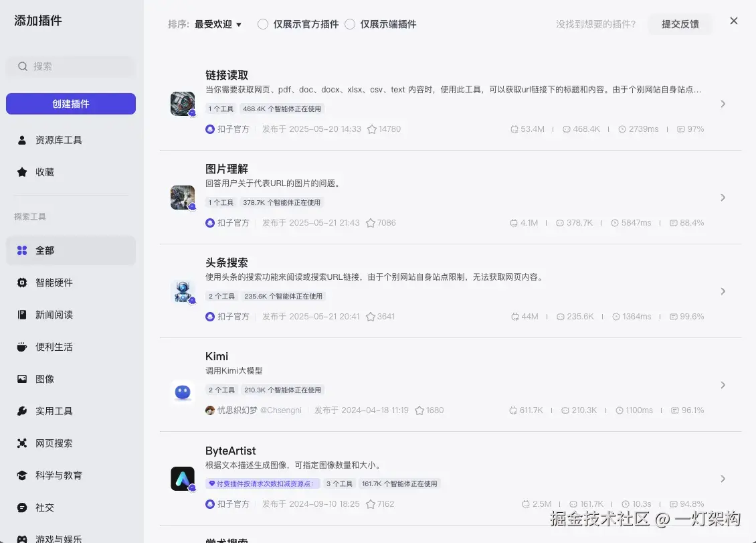Click the 付费插件按请求次数扣减资源点 tag

tap(263, 483)
